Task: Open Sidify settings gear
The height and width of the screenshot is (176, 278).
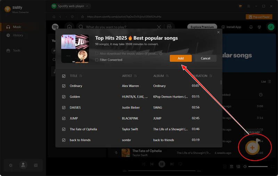Action: coord(11,165)
